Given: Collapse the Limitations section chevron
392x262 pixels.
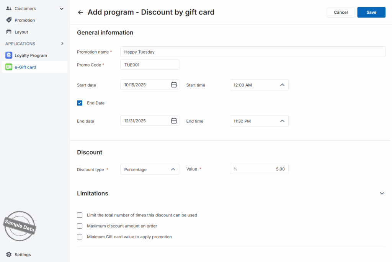Looking at the screenshot, I should point(382,194).
